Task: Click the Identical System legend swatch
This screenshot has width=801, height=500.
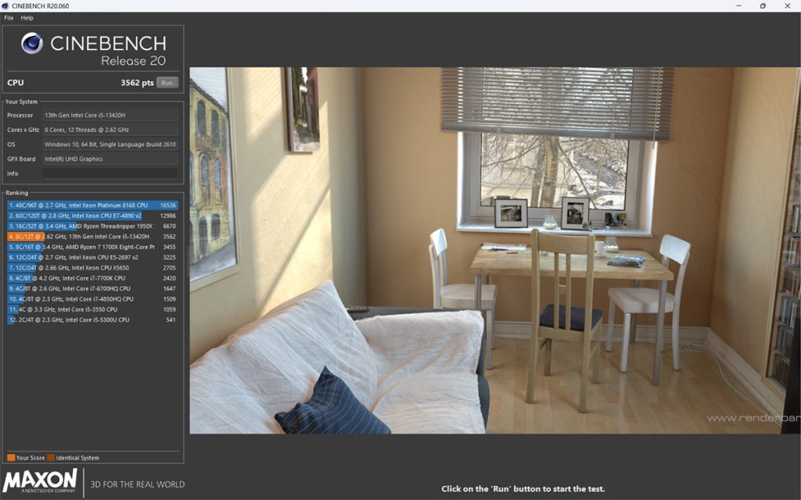Action: [51, 458]
